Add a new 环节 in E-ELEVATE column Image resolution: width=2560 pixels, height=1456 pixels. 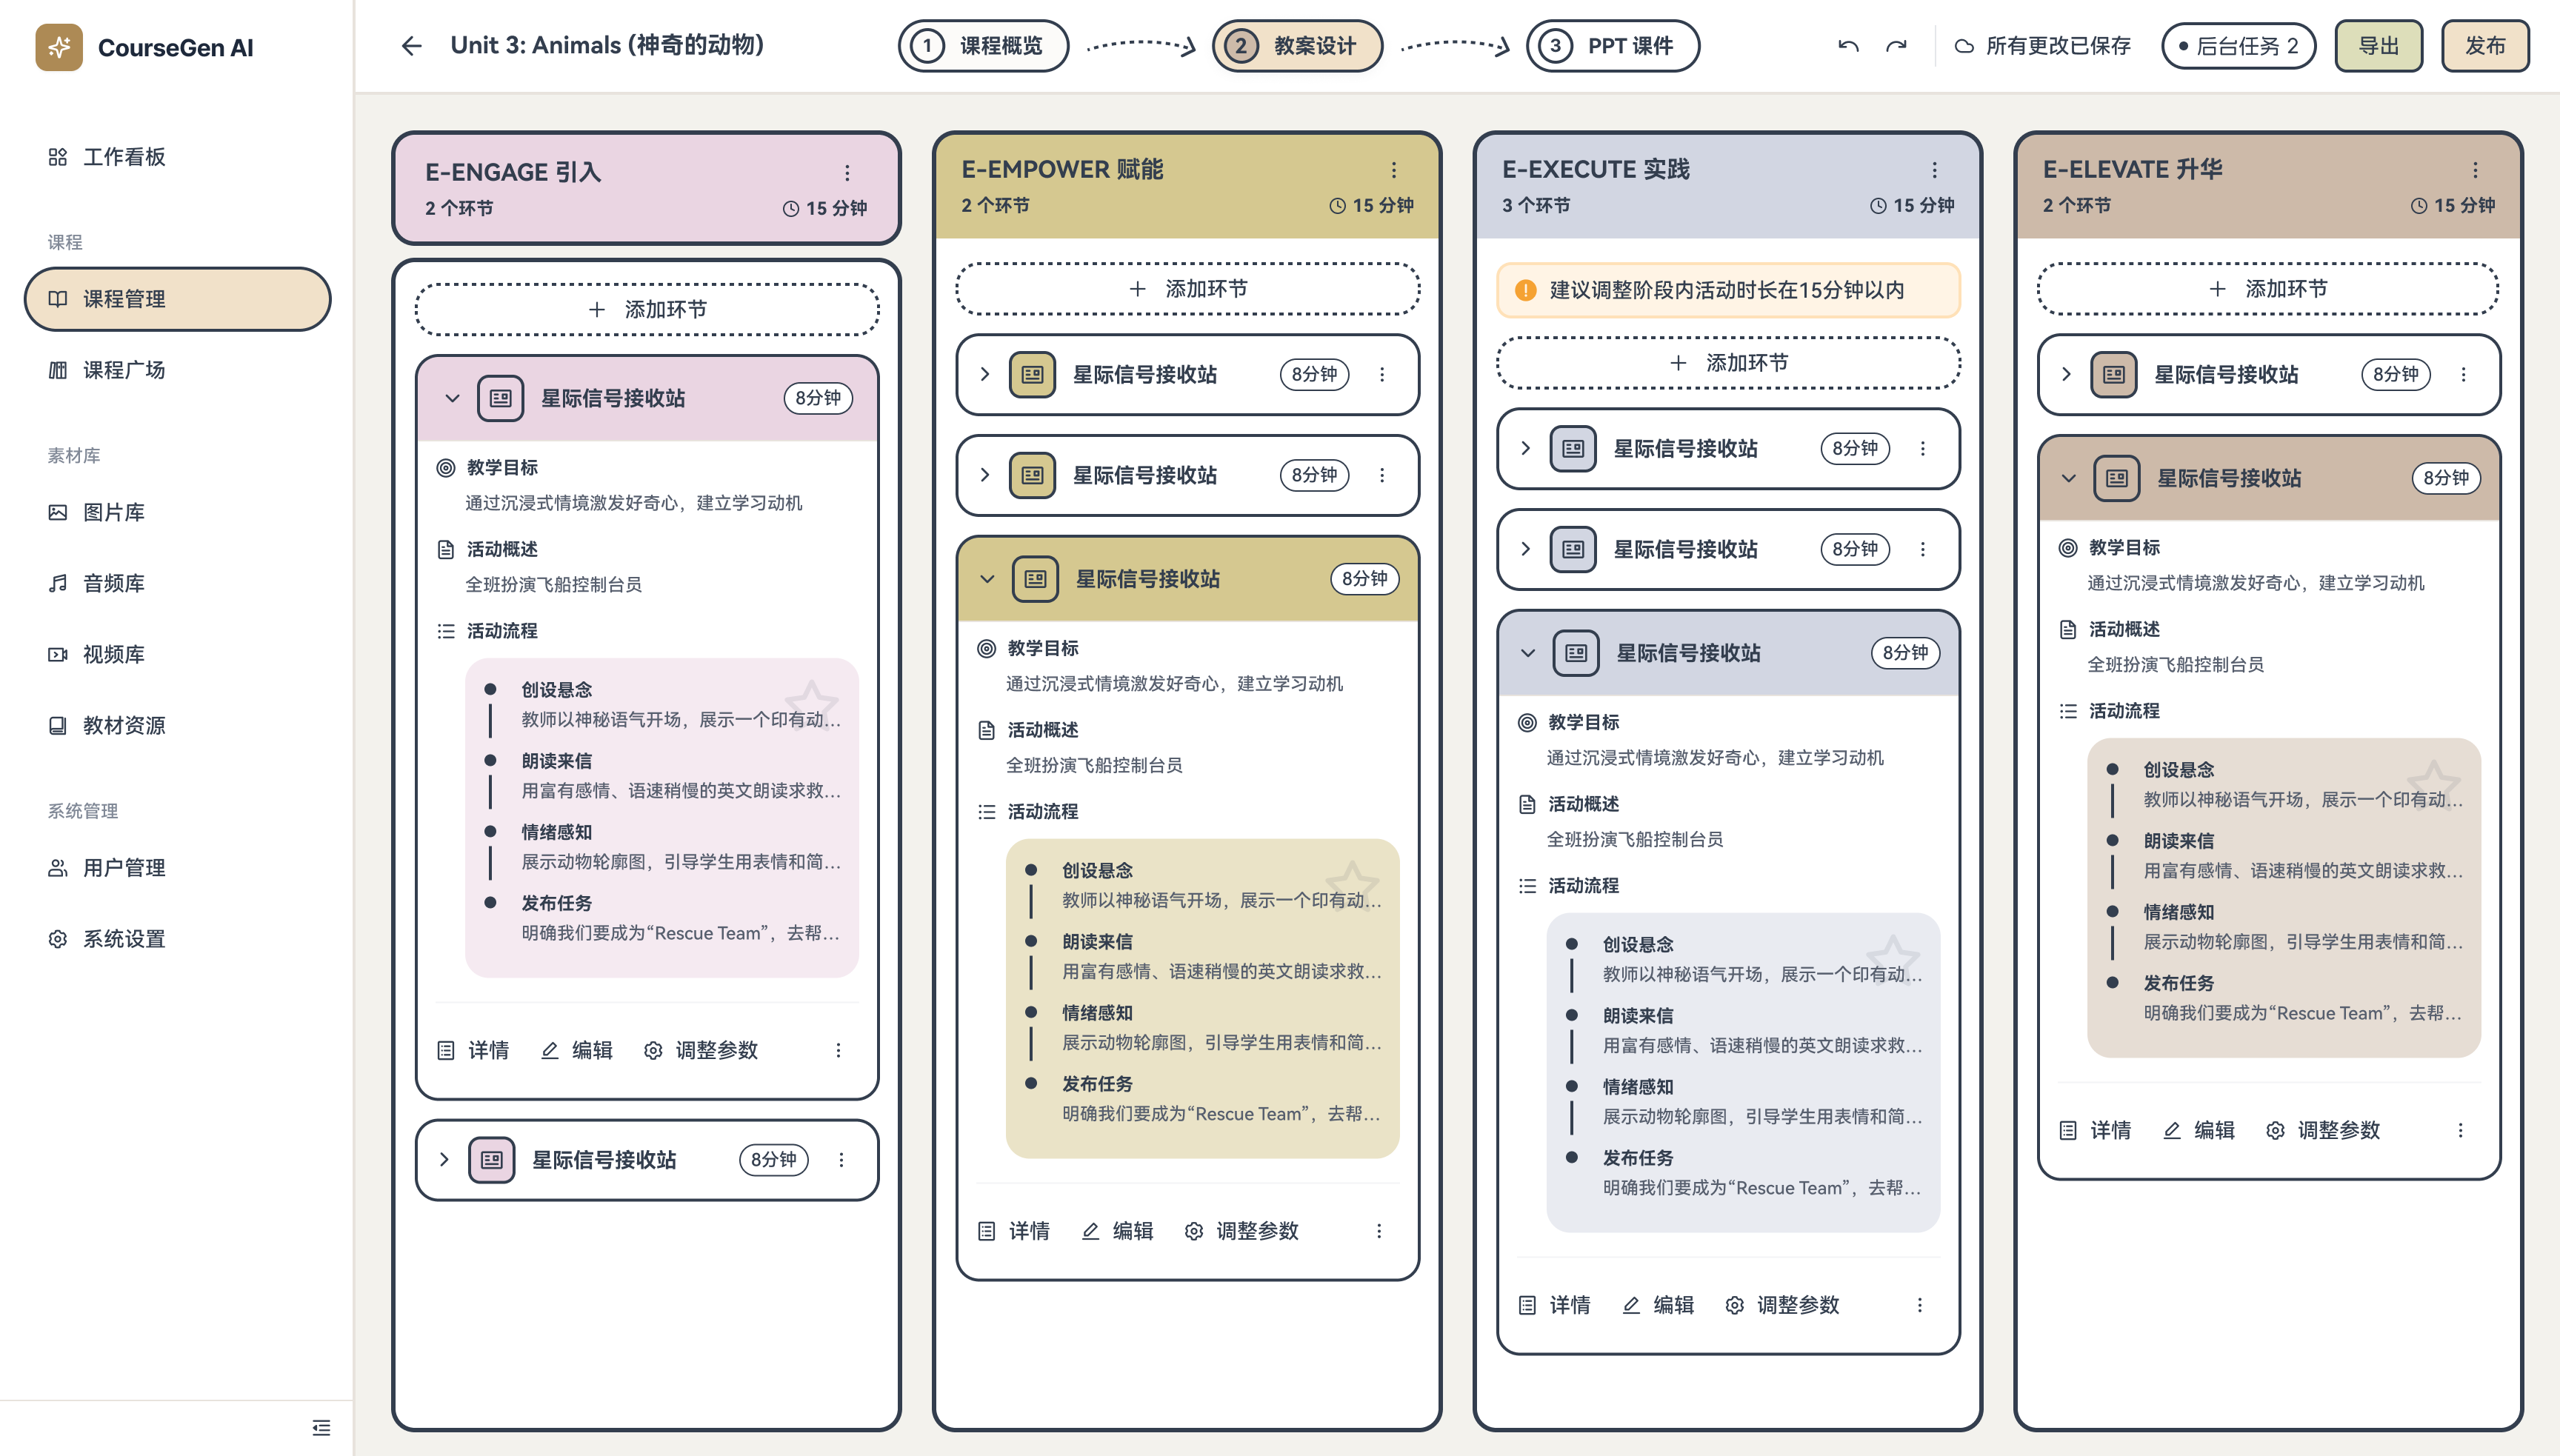(x=2269, y=289)
